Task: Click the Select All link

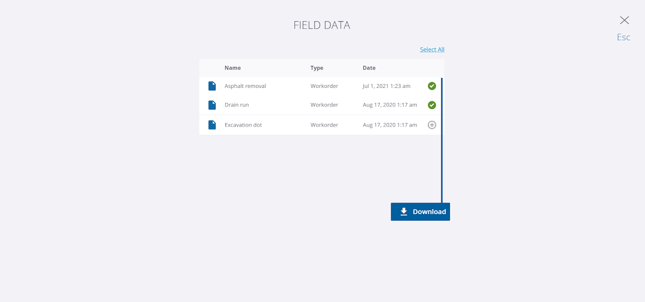Action: (432, 49)
